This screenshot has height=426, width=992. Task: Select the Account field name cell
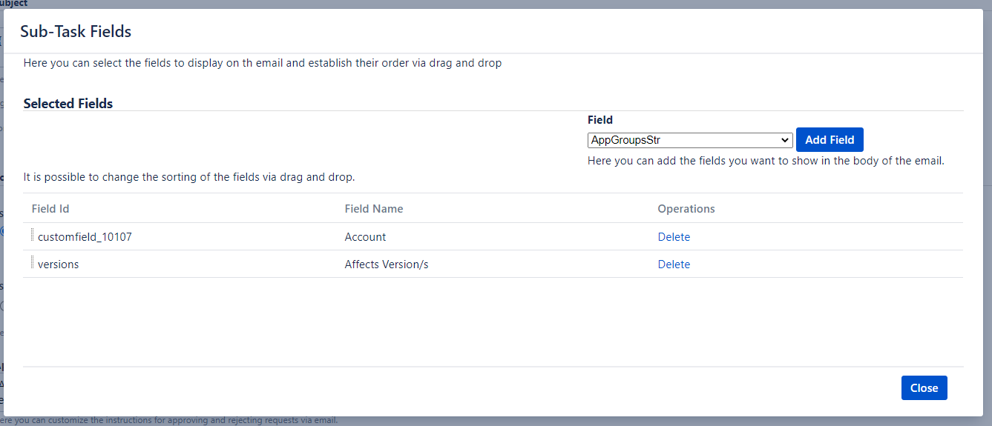point(365,237)
